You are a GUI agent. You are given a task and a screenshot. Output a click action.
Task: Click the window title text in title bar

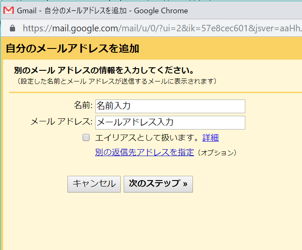click(102, 11)
